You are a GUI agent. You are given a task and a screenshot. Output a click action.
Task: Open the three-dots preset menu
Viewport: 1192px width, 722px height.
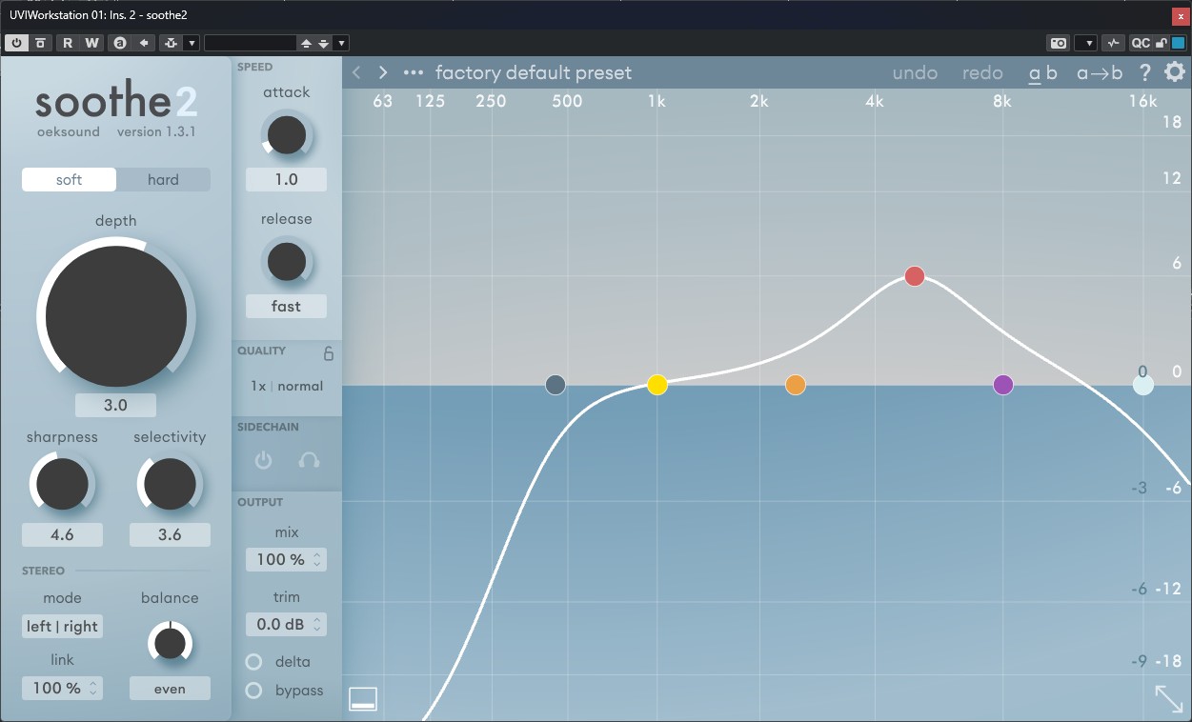[x=413, y=72]
